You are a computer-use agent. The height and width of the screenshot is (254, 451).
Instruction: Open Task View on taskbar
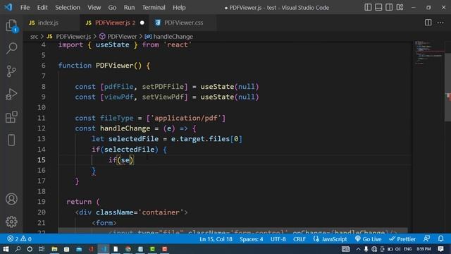pos(42,249)
